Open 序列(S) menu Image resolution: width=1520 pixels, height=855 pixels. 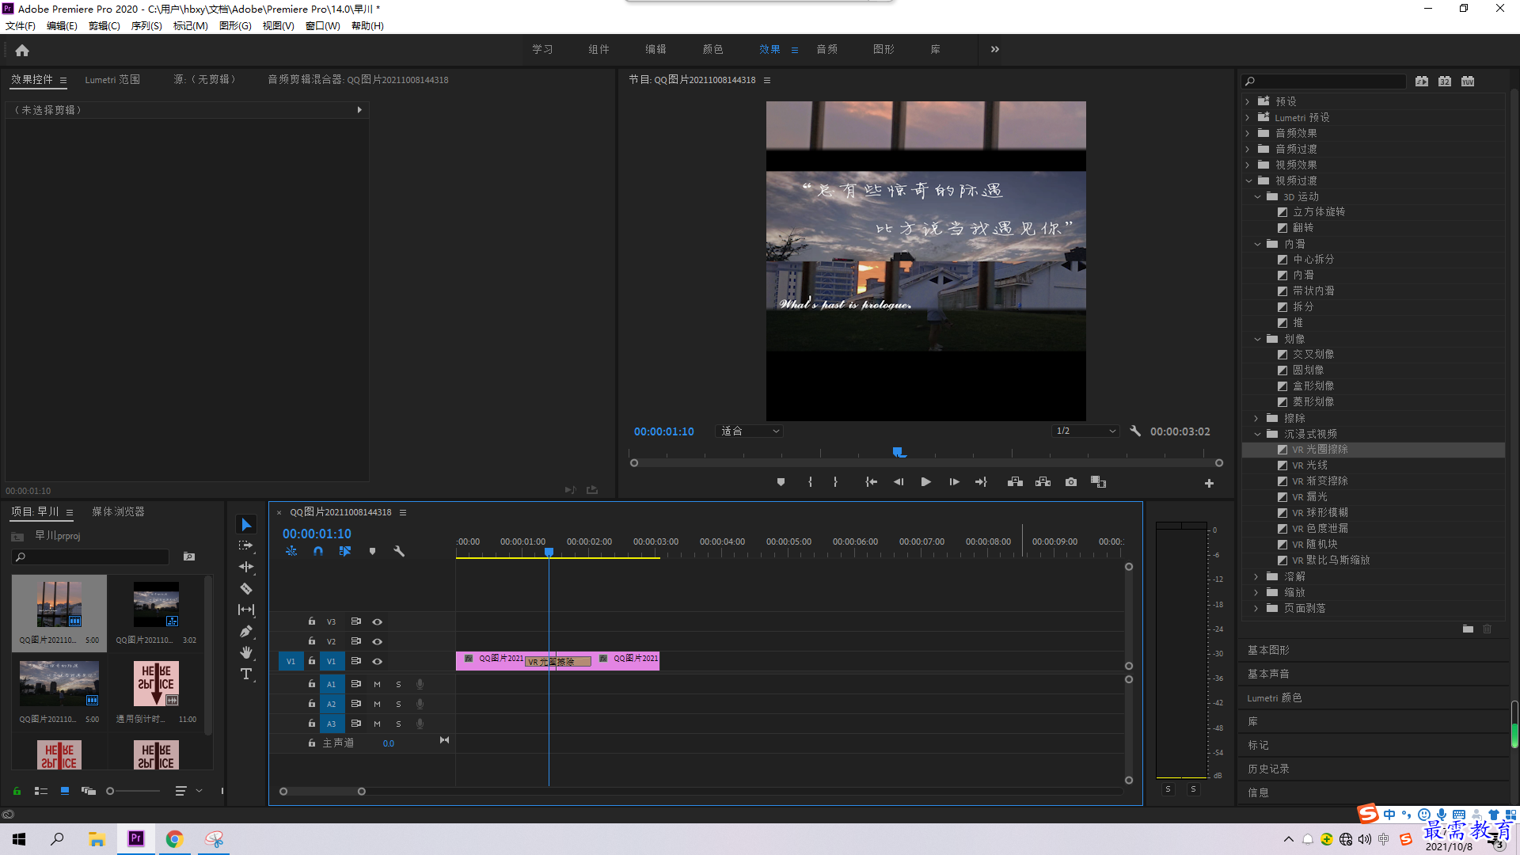146,25
